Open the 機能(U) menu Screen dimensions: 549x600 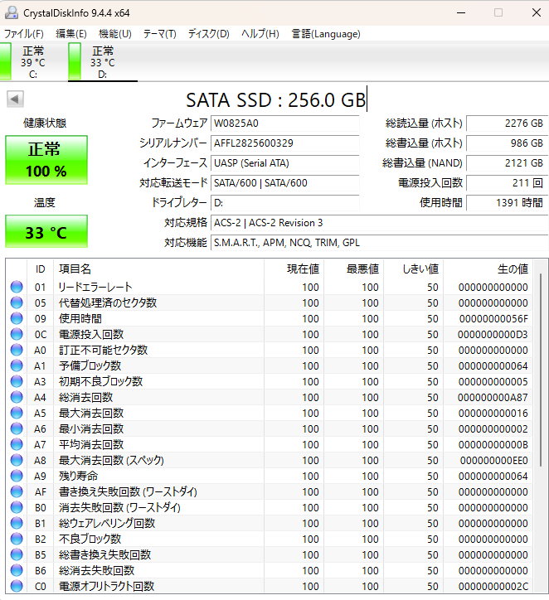pyautogui.click(x=114, y=34)
